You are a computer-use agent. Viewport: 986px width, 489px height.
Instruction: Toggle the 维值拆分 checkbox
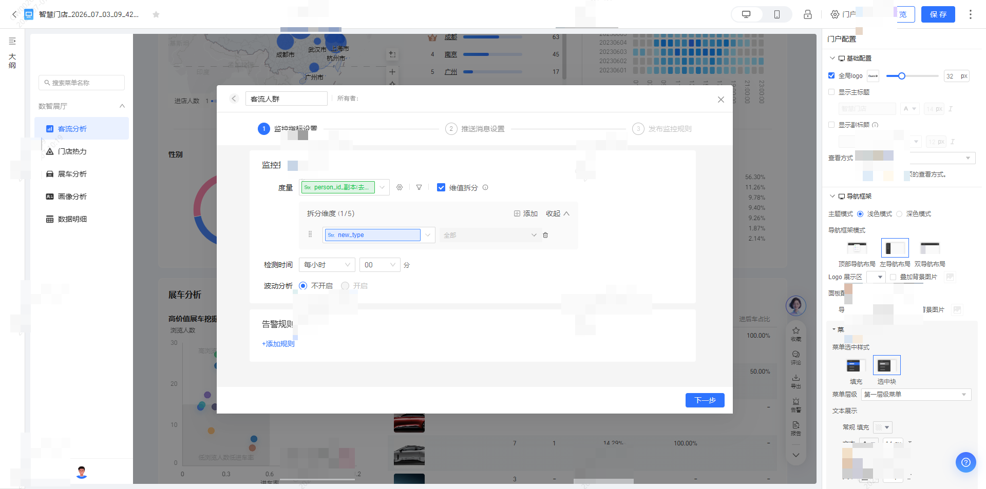click(441, 187)
